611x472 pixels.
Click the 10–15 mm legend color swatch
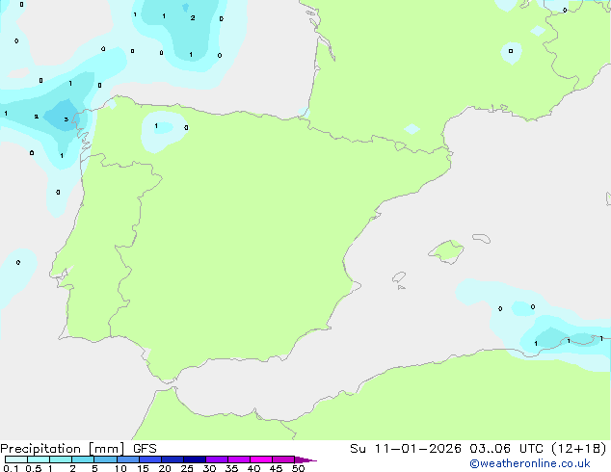128,459
